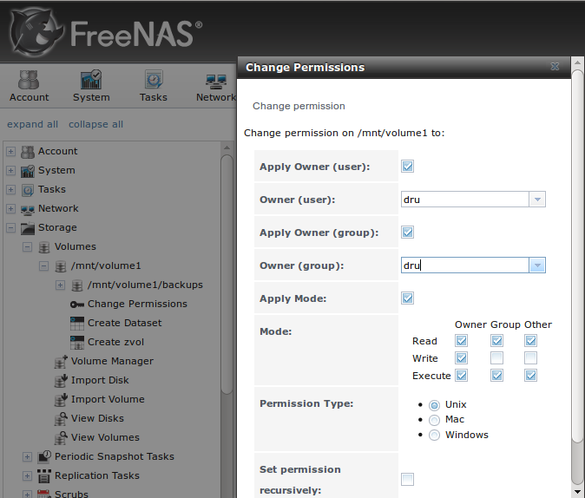Click the Create zvol icon

tap(77, 343)
